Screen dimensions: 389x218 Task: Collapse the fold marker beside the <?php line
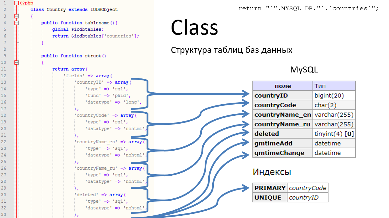(x=17, y=3)
